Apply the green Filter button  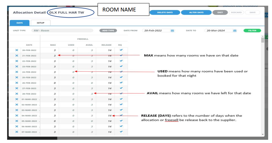(x=252, y=31)
